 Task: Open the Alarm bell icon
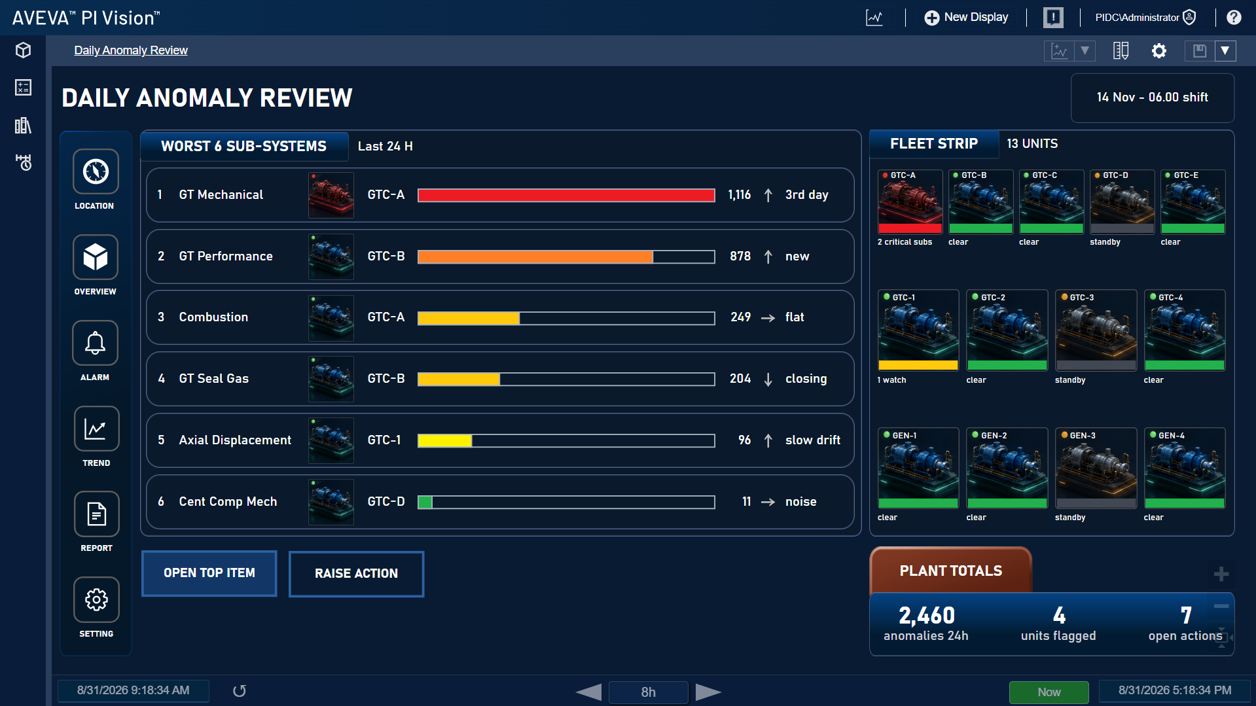click(96, 343)
